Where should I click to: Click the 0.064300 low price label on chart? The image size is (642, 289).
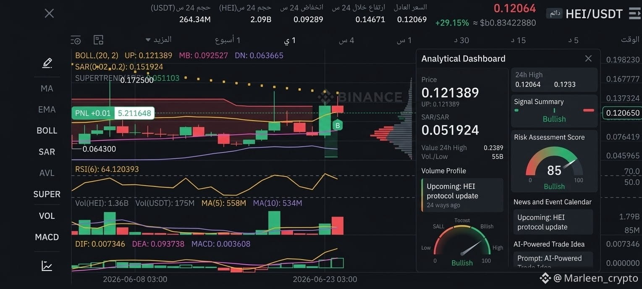click(99, 149)
